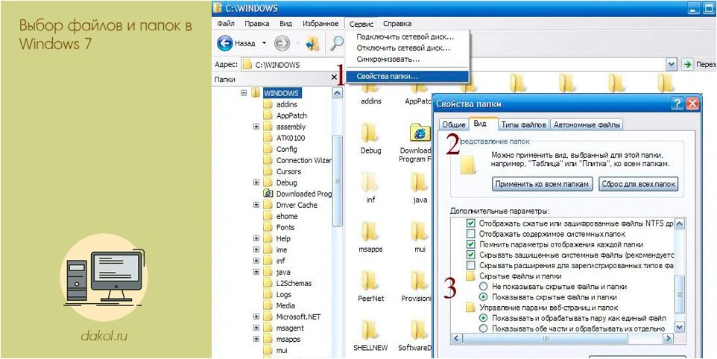The width and height of the screenshot is (717, 359).
Task: Toggle Отображать сжатые или зашифрованные файлы NTFS
Action: click(x=470, y=223)
